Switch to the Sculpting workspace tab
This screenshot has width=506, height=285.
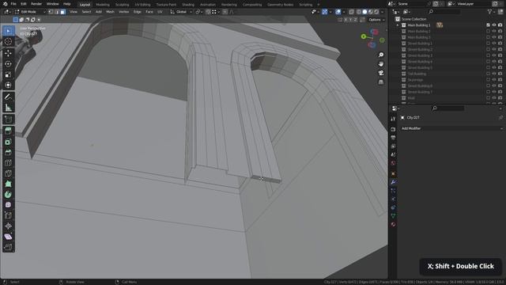(x=123, y=5)
